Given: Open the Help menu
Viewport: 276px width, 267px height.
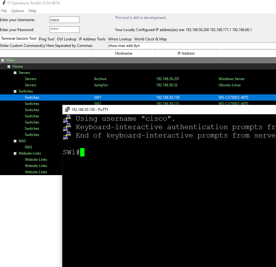Looking at the screenshot, I should pyautogui.click(x=32, y=11).
